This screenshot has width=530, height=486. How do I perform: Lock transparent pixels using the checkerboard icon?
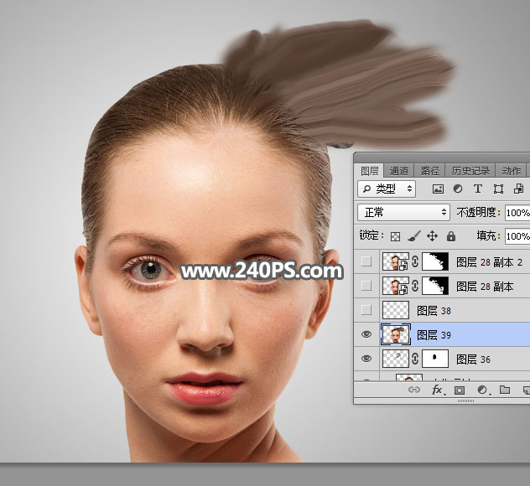pyautogui.click(x=396, y=236)
